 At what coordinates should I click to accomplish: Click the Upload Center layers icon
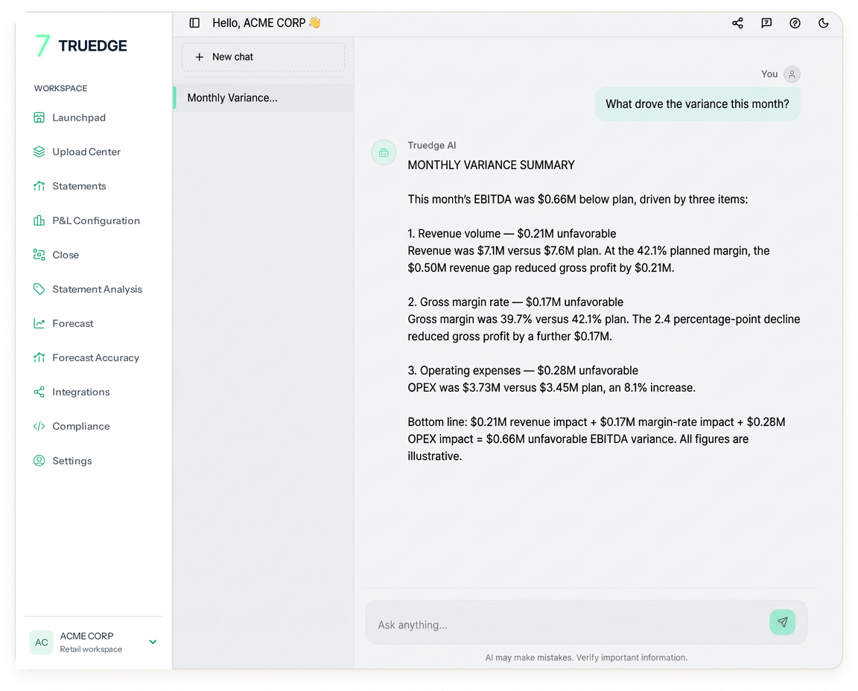pyautogui.click(x=39, y=152)
